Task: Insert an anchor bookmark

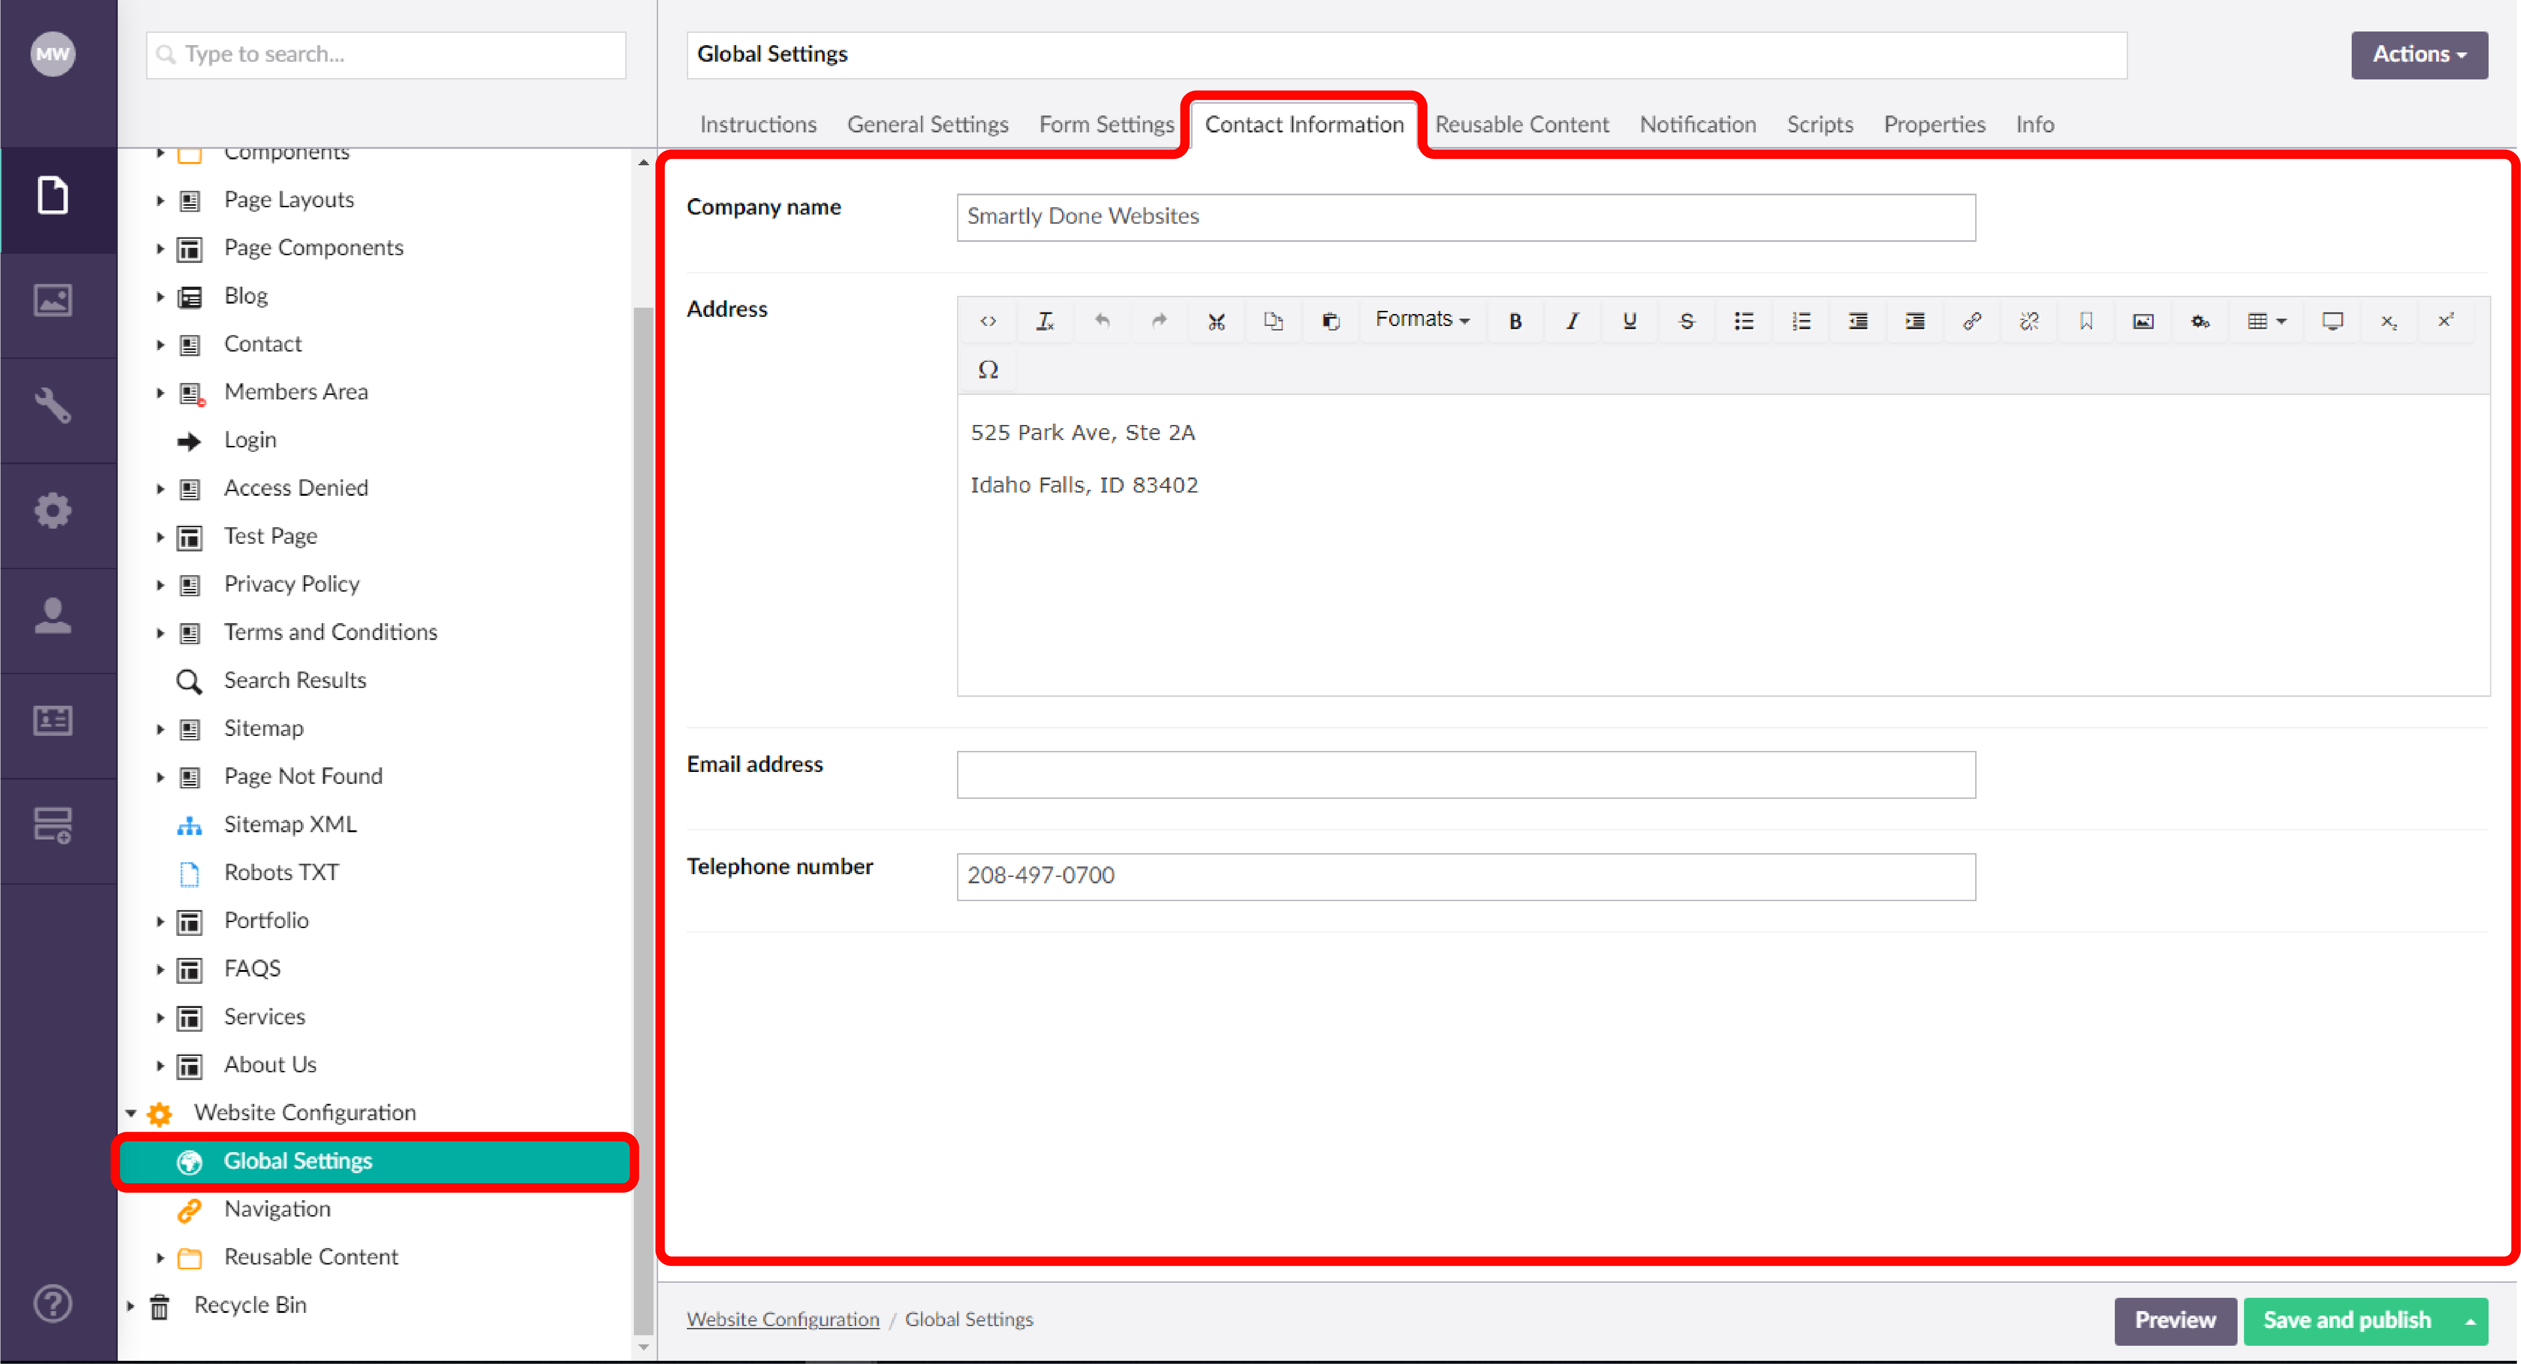Action: (2087, 321)
